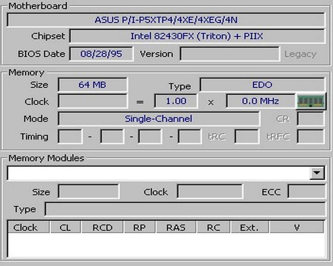The image size is (333, 266).
Task: Click the CL column header
Action: (65, 228)
